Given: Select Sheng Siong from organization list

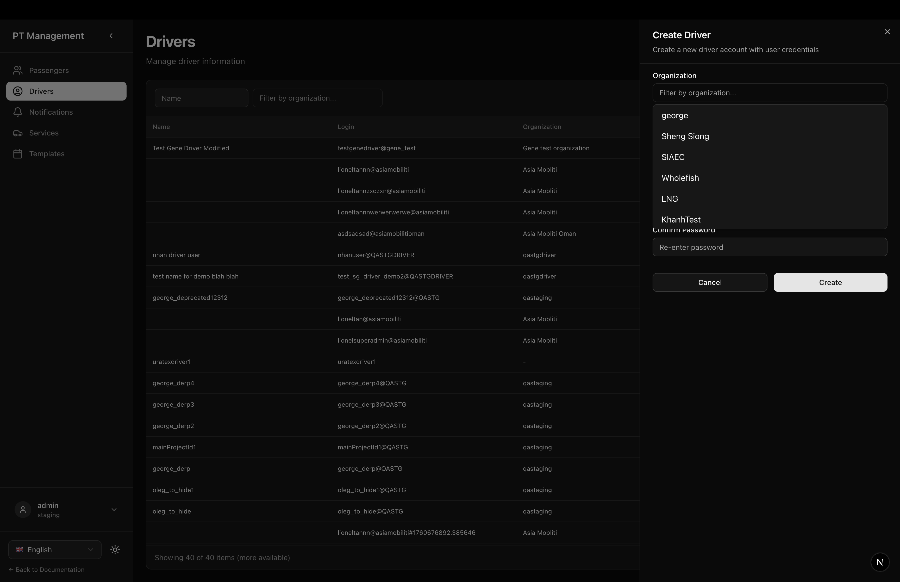Looking at the screenshot, I should (x=685, y=137).
